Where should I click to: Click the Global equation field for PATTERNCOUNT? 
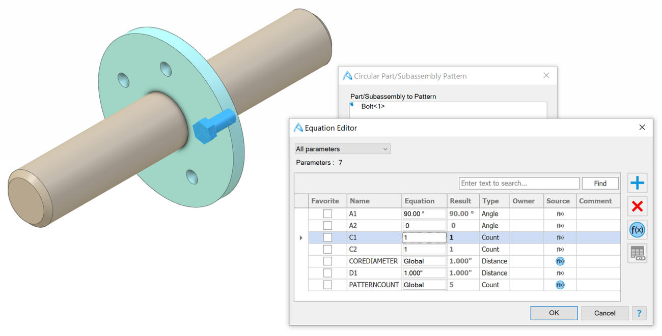click(424, 285)
